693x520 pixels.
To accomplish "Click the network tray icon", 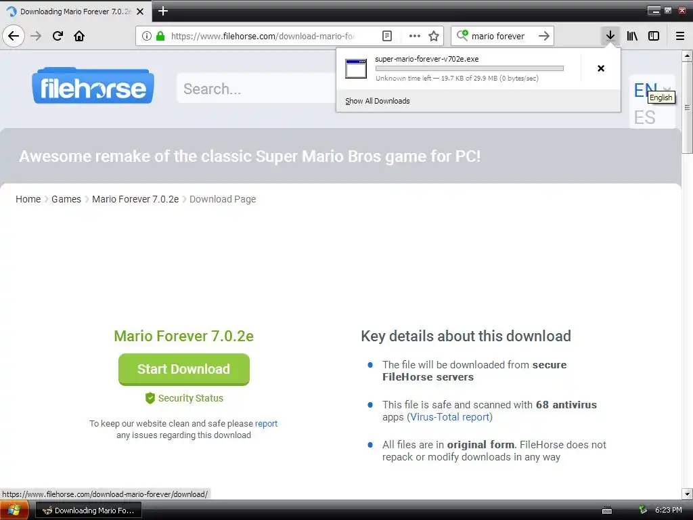I will point(643,510).
